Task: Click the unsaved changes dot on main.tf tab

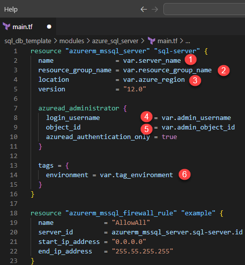Action: 49,27
